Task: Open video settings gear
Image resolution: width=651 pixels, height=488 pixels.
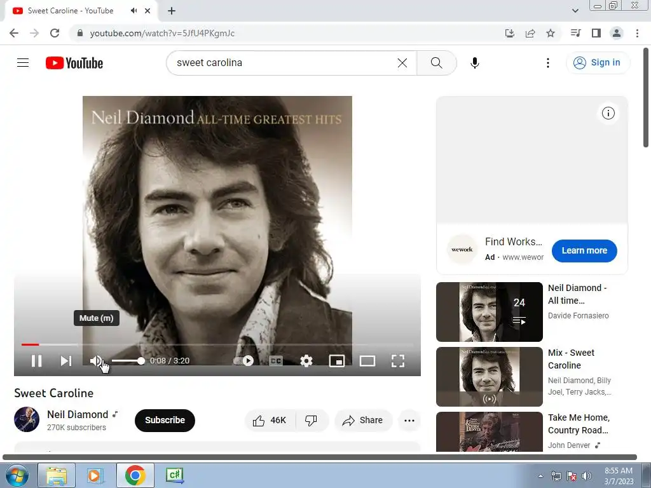Action: (x=306, y=361)
